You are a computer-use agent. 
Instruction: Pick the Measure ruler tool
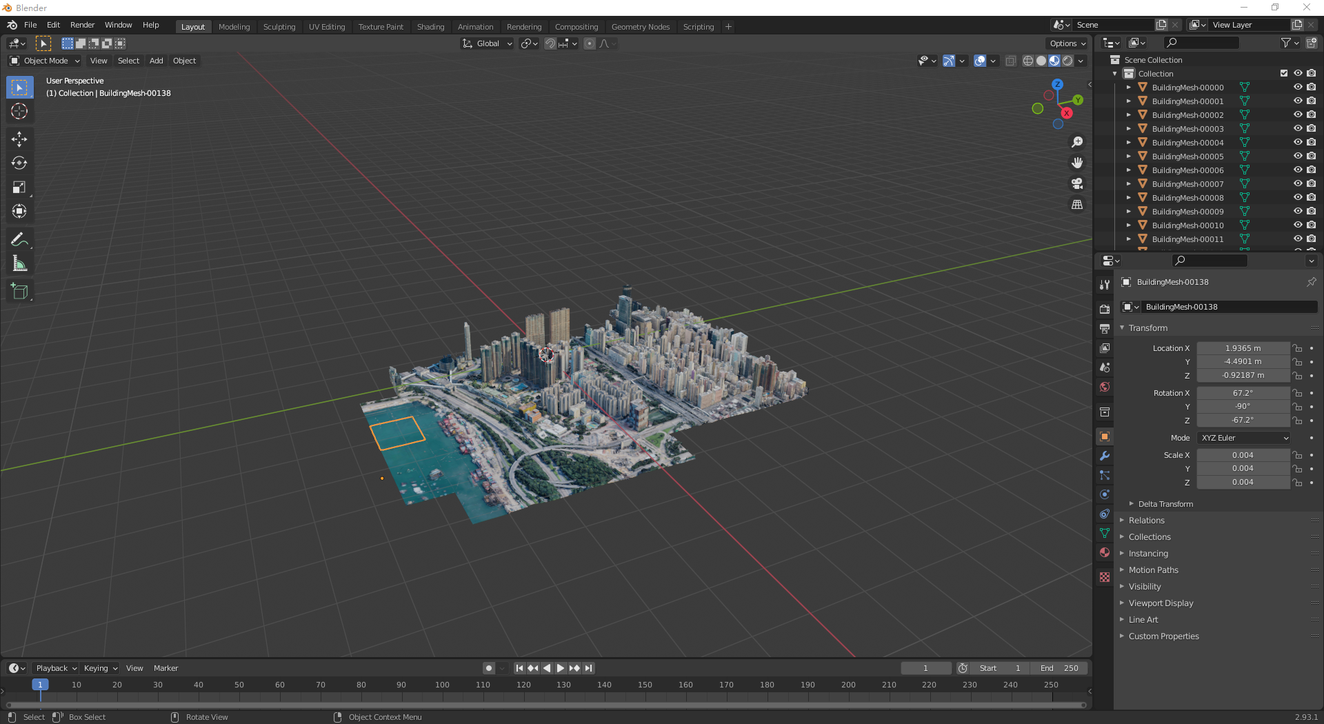click(19, 263)
